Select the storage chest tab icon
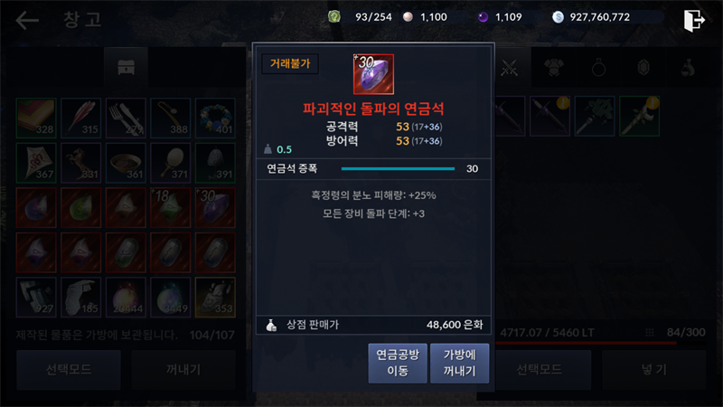Screen dimensions: 723x407 pyautogui.click(x=126, y=67)
